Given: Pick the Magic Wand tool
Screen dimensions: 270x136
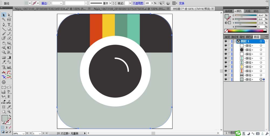Looking at the screenshot, I should pyautogui.click(x=4, y=20).
